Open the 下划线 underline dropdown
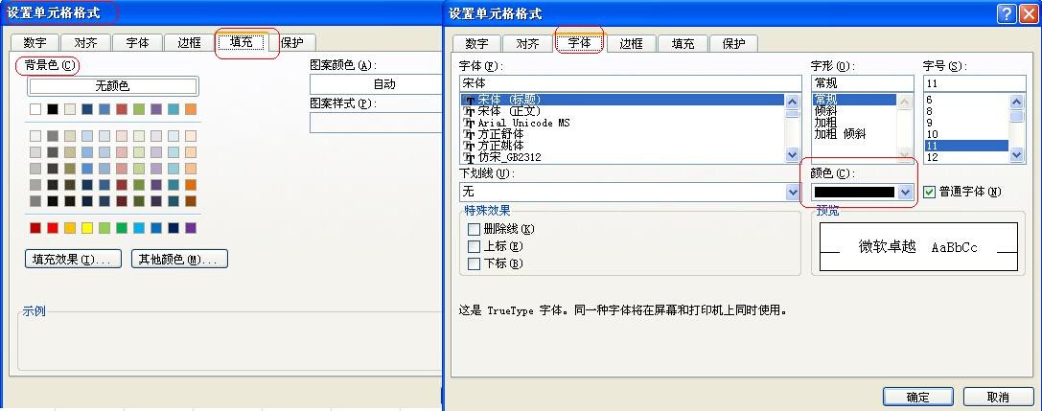 click(x=793, y=192)
